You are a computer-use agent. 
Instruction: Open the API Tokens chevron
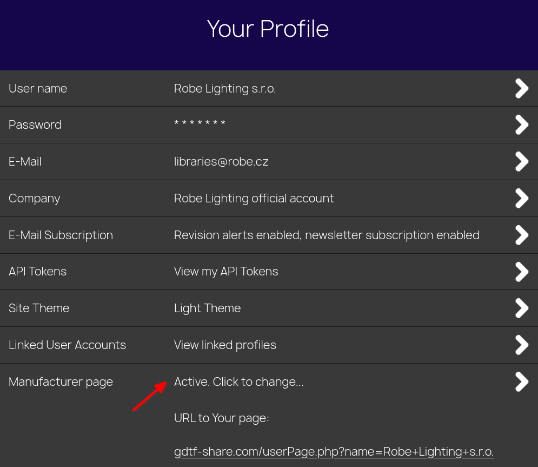521,272
